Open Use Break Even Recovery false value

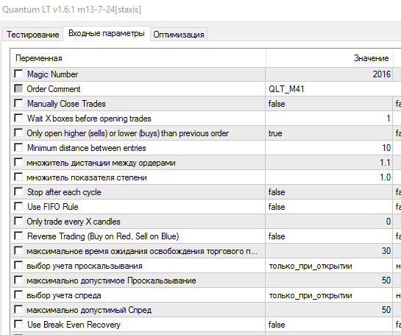pos(329,325)
